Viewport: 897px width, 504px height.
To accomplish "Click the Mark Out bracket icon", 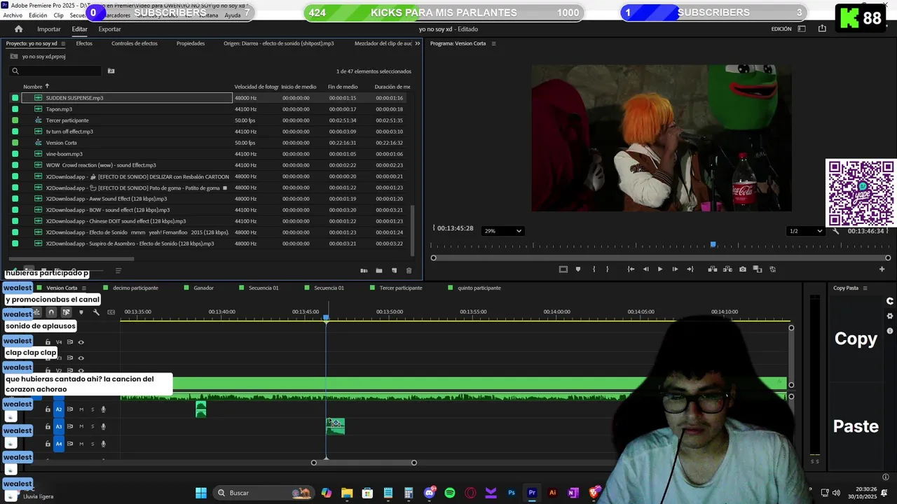I will point(607,269).
